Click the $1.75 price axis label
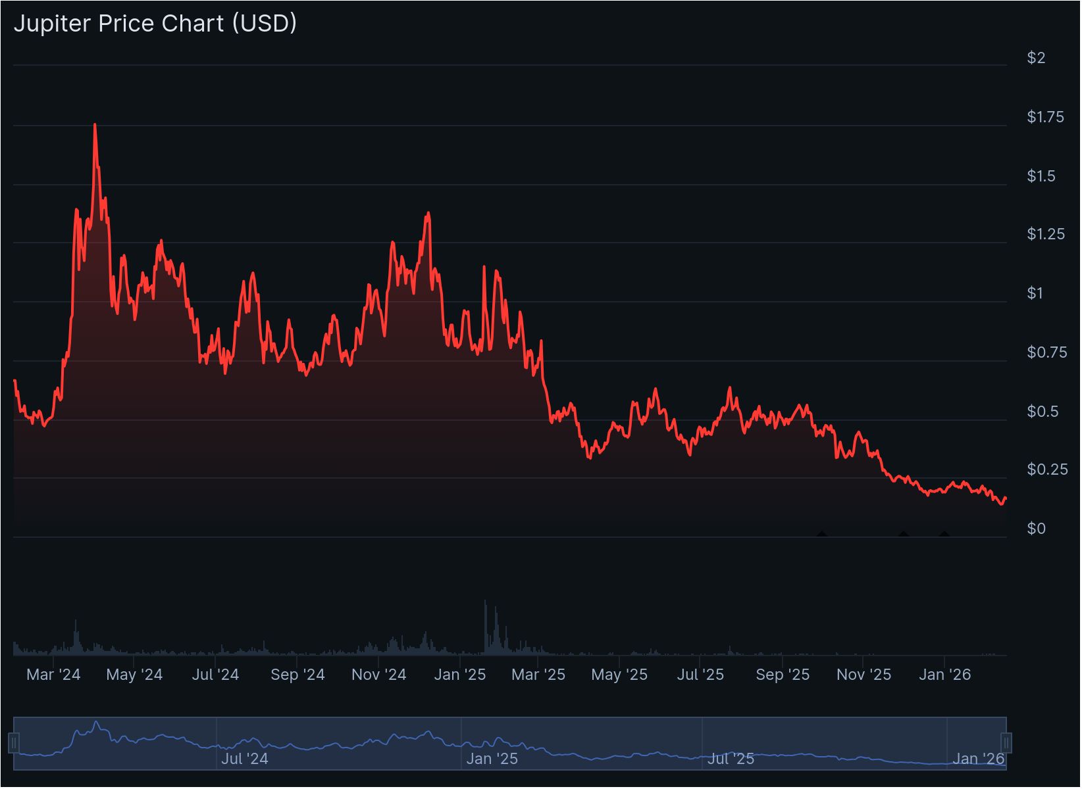1082x789 pixels. click(x=1045, y=117)
